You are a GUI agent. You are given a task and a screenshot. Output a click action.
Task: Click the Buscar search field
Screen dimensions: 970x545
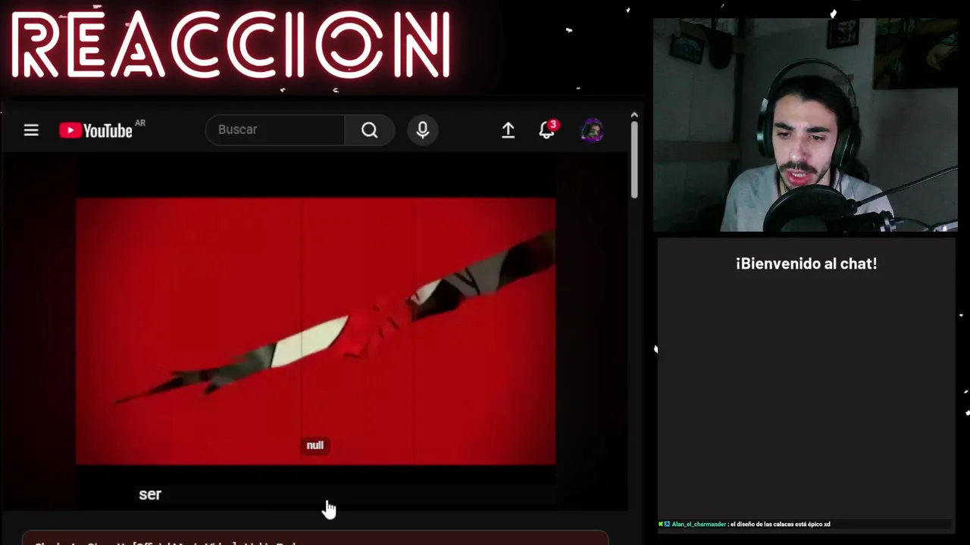[275, 129]
